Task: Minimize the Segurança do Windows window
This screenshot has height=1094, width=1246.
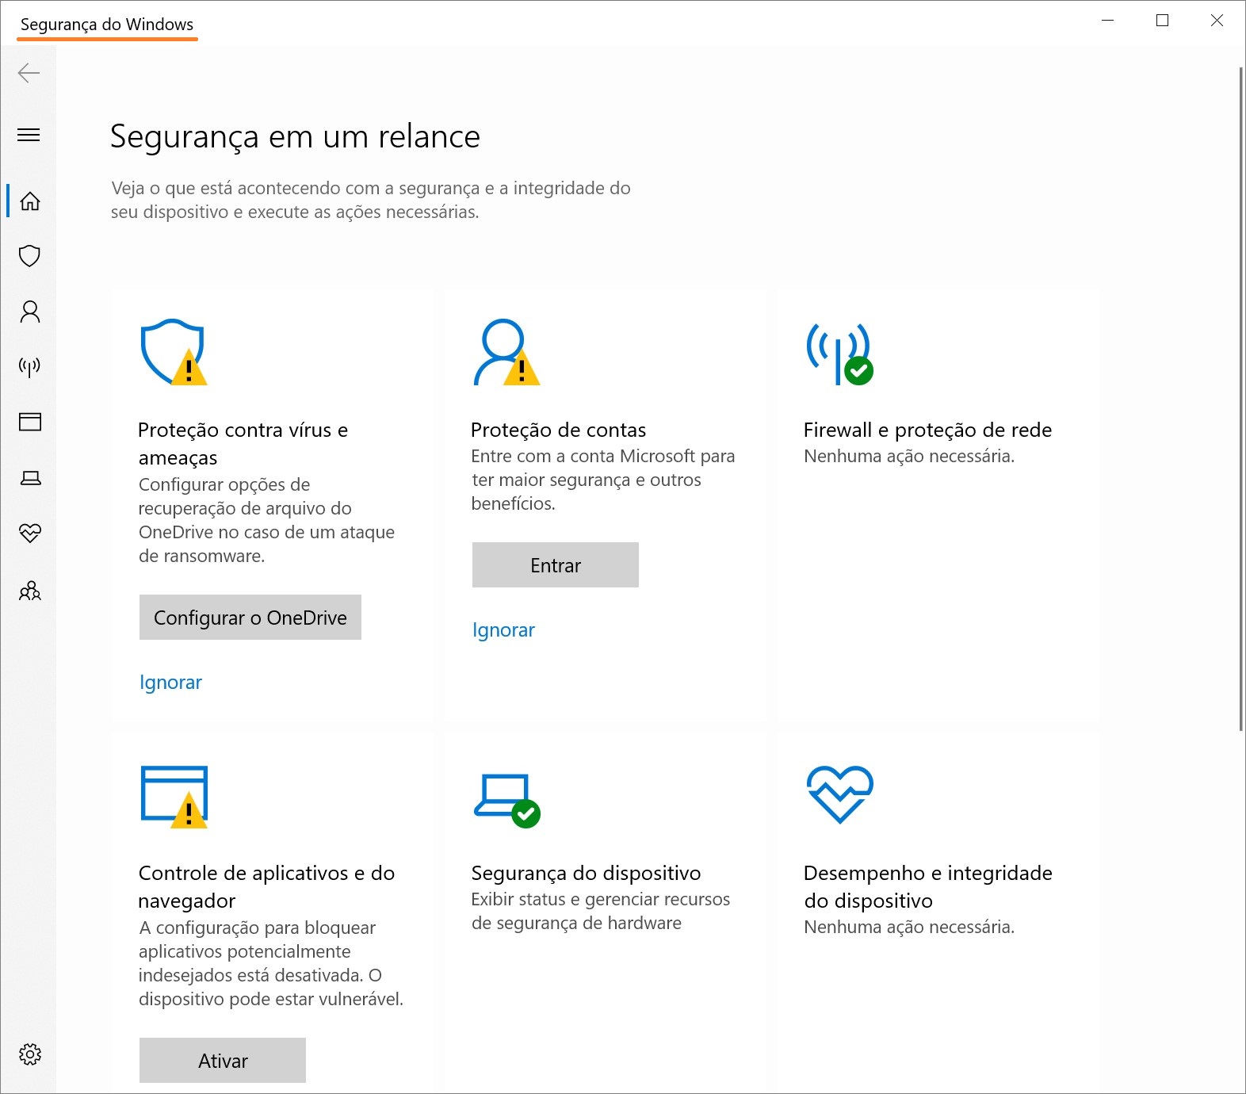Action: coord(1108,21)
